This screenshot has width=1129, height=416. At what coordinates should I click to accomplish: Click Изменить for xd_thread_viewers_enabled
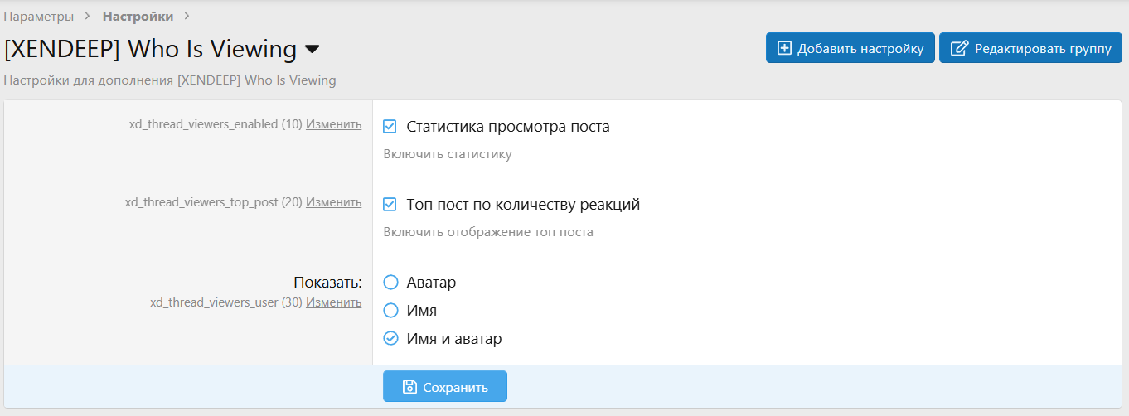click(334, 124)
